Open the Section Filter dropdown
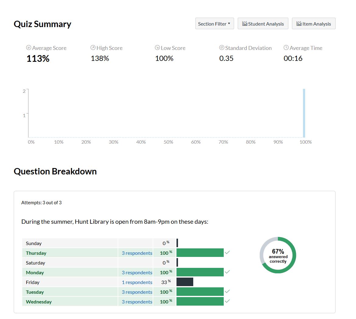This screenshot has height=319, width=356. click(214, 24)
